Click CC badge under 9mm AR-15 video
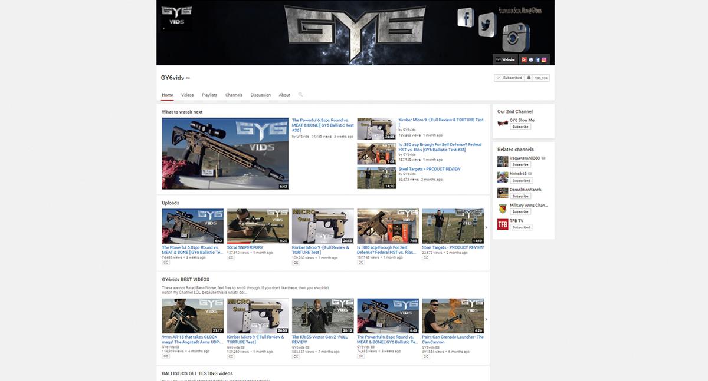708x381 pixels. [x=166, y=356]
